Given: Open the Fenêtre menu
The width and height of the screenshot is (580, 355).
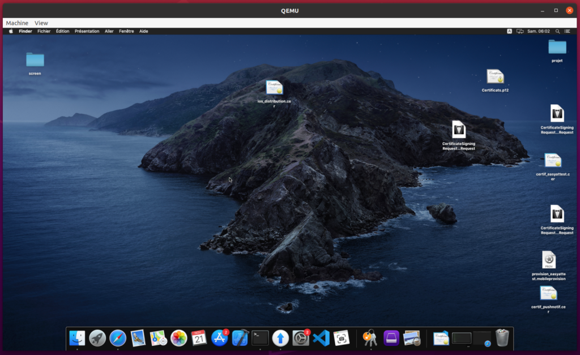Looking at the screenshot, I should (x=128, y=31).
